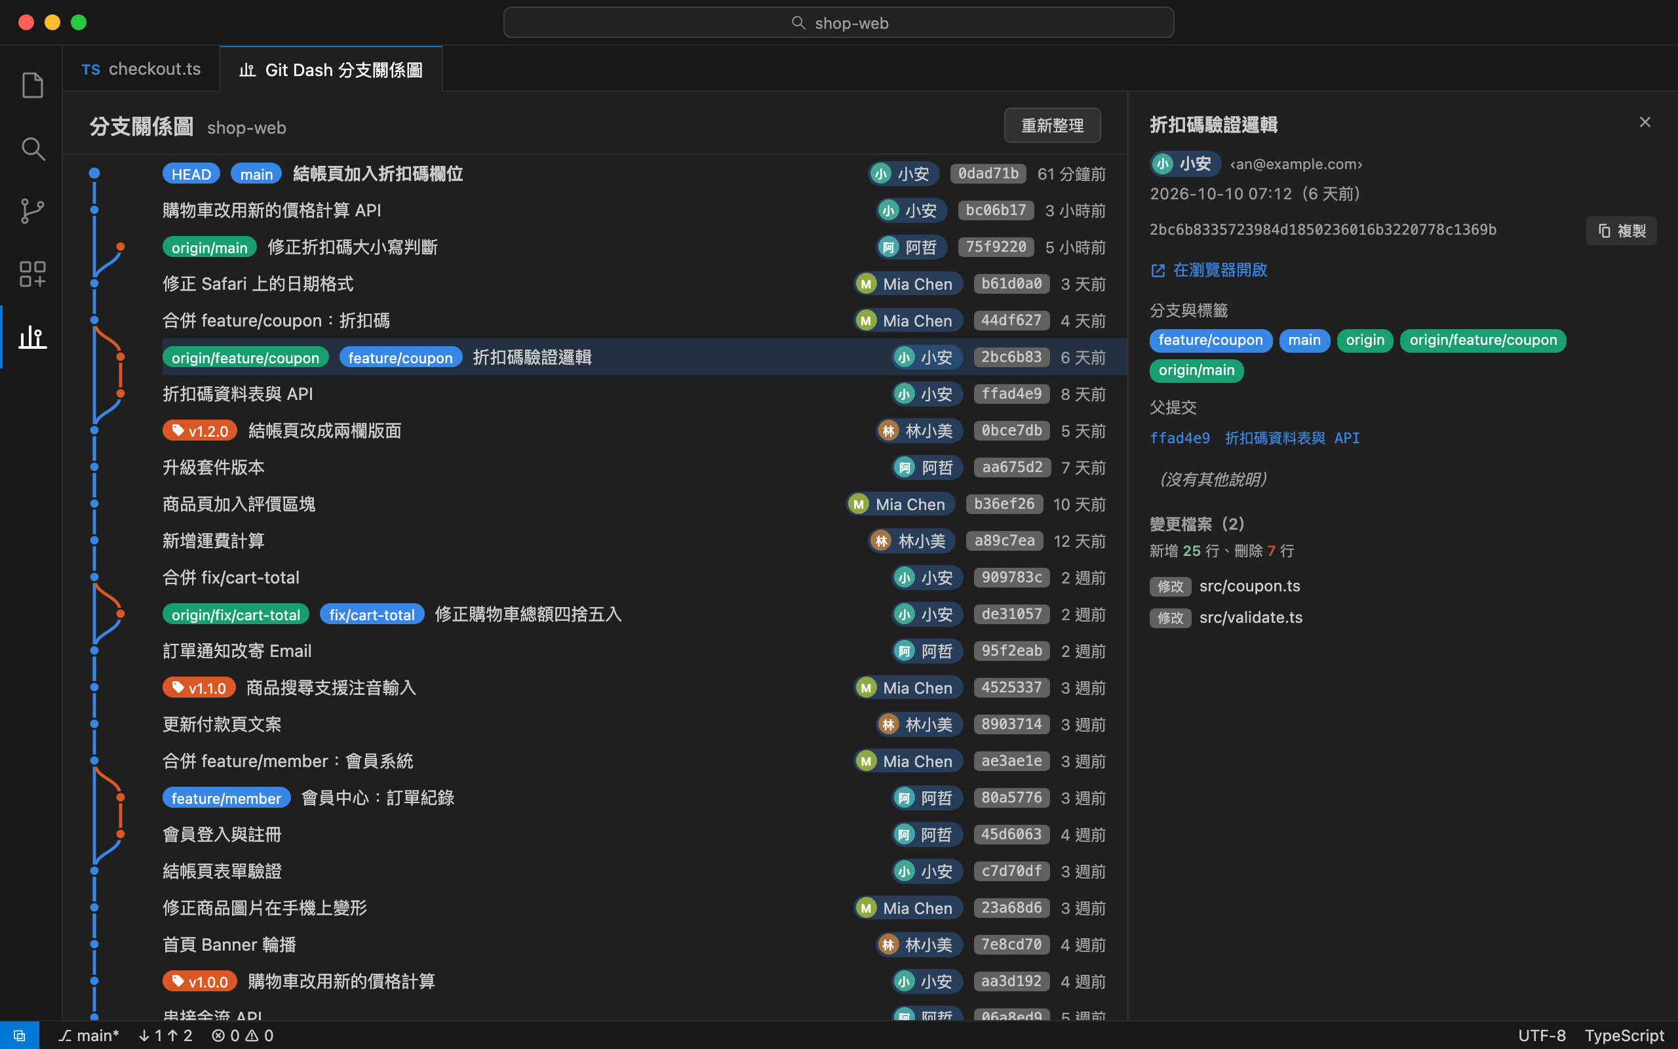Open the Search icon in activity bar
The width and height of the screenshot is (1678, 1049).
click(32, 148)
